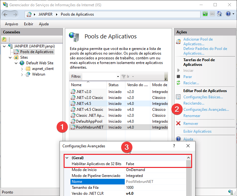The image size is (237, 196).
Task: Click the Ajuda question mark icon in Ações
Action: coord(178,139)
